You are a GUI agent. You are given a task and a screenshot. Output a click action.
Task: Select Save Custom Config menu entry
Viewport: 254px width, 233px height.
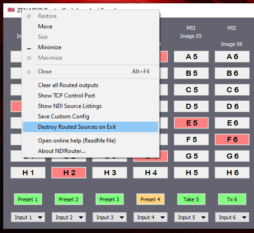click(x=90, y=116)
